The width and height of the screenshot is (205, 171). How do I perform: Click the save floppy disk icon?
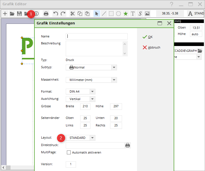(19, 14)
